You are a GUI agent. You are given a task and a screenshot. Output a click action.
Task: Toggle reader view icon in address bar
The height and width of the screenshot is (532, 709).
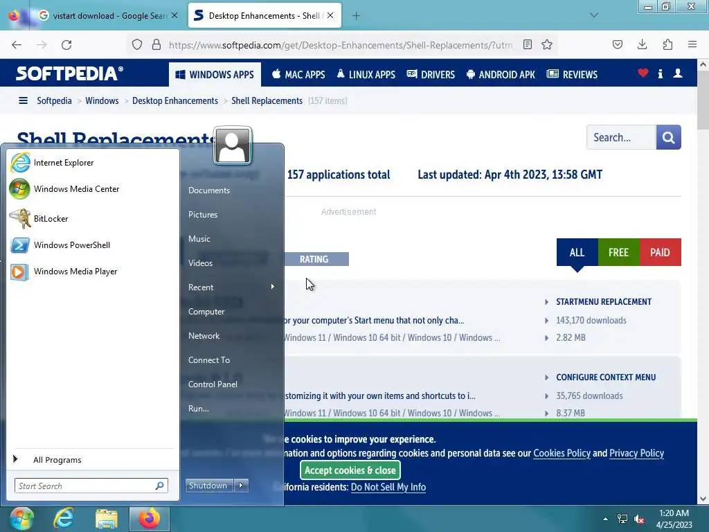(x=527, y=44)
